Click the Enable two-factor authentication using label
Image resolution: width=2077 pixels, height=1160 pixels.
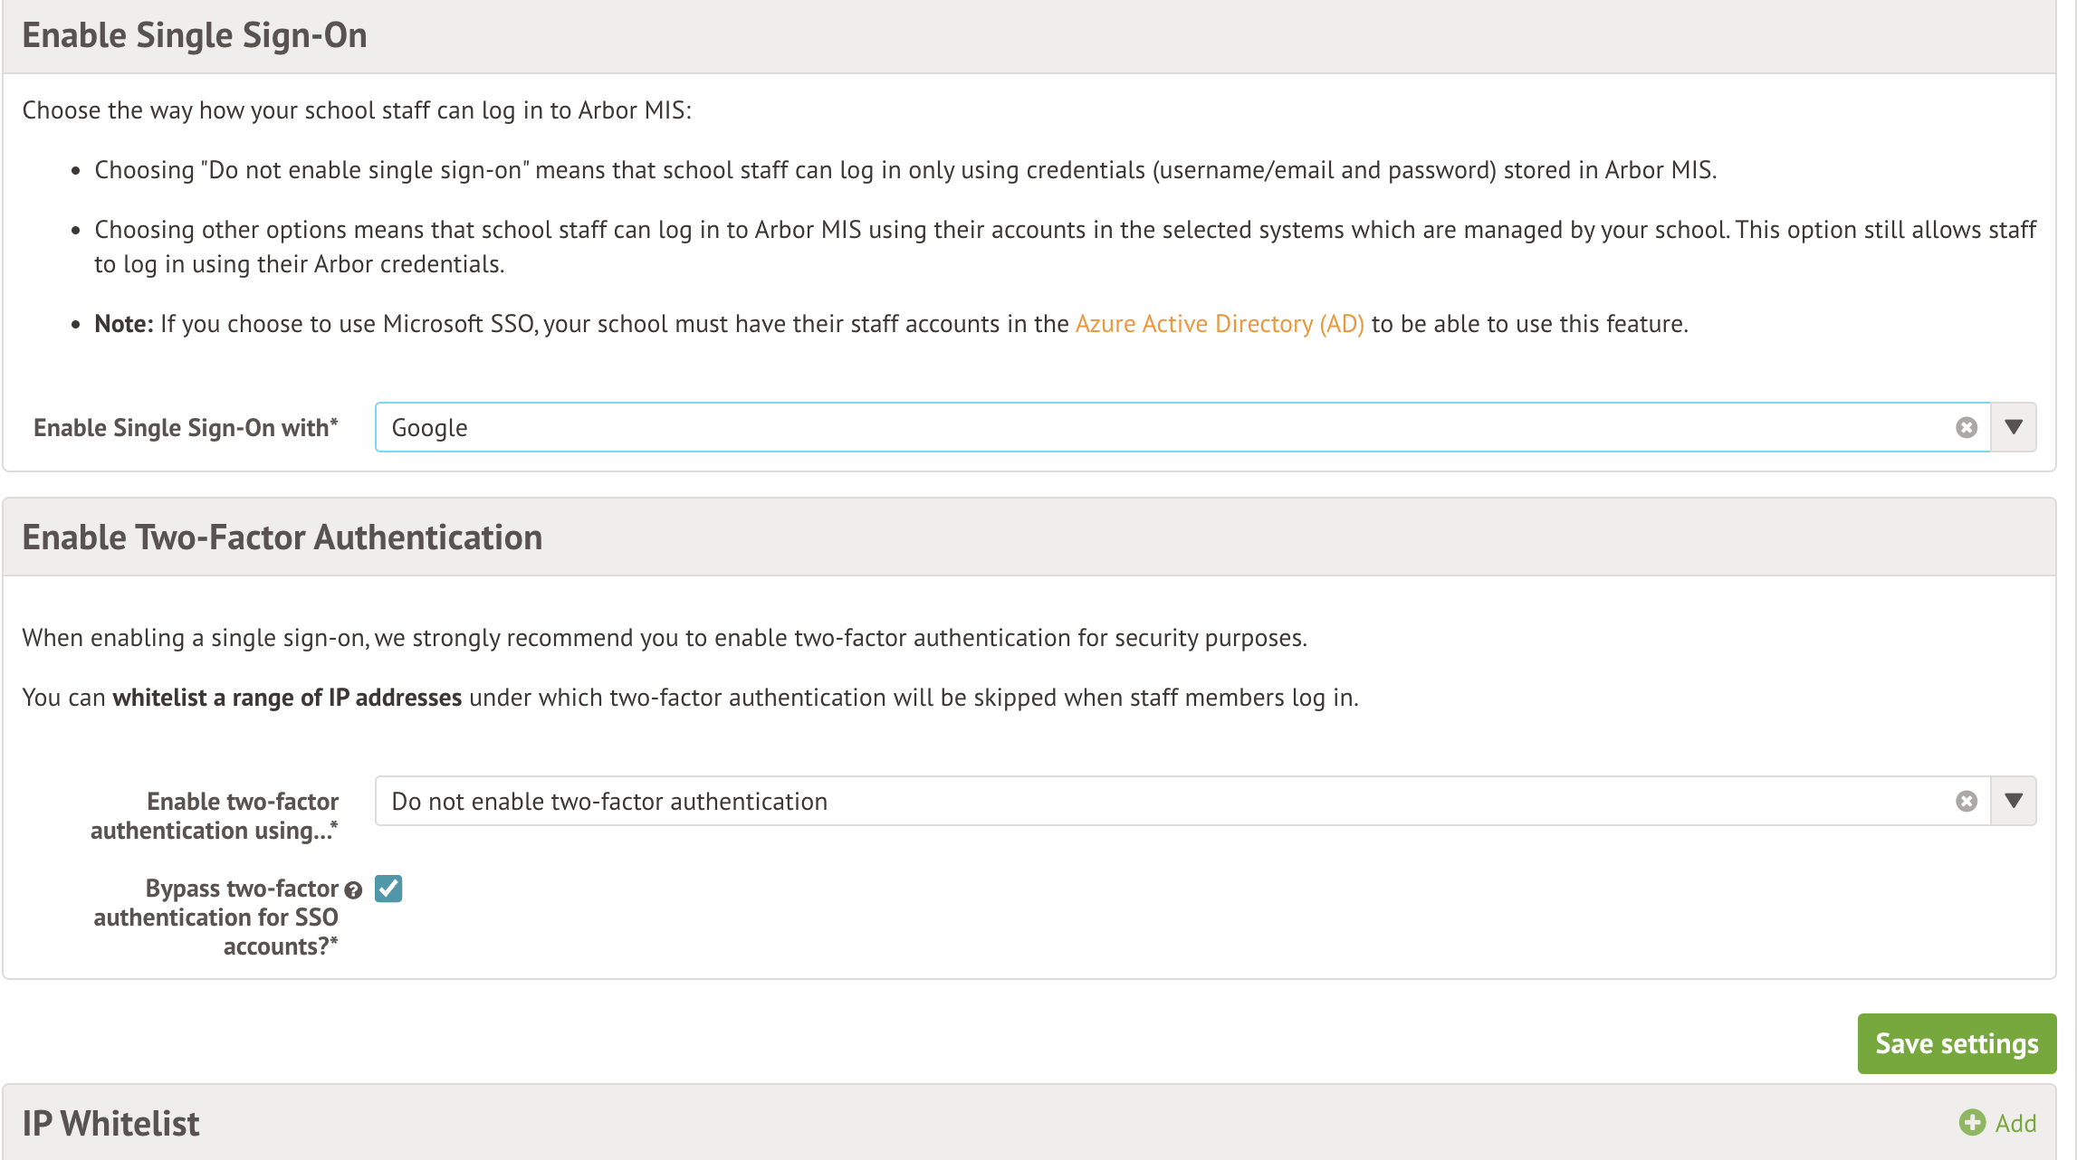click(x=215, y=815)
